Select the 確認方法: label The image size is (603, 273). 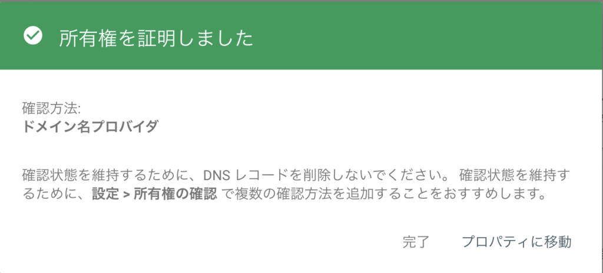point(51,109)
